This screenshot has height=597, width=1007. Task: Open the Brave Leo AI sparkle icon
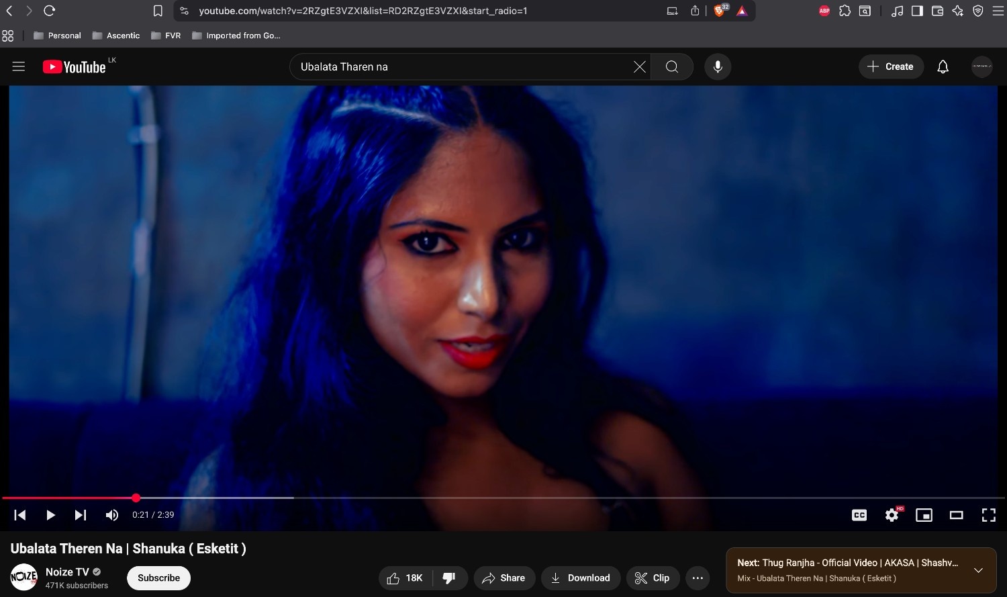pos(958,11)
